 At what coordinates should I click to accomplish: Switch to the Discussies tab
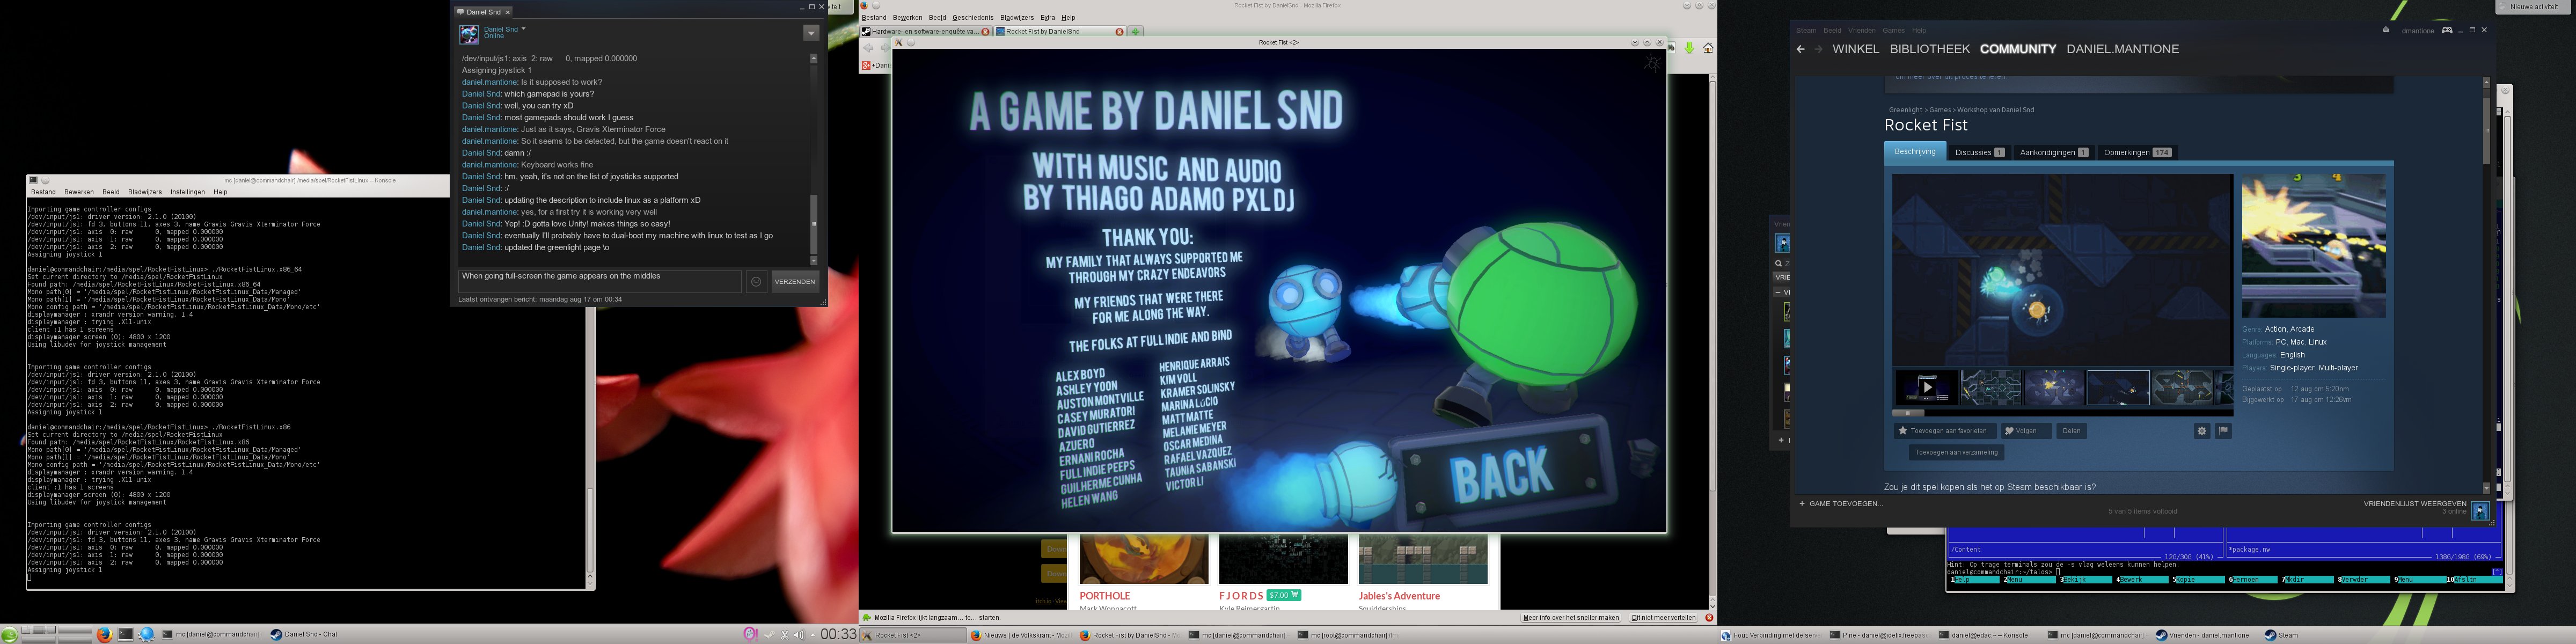[x=1979, y=153]
